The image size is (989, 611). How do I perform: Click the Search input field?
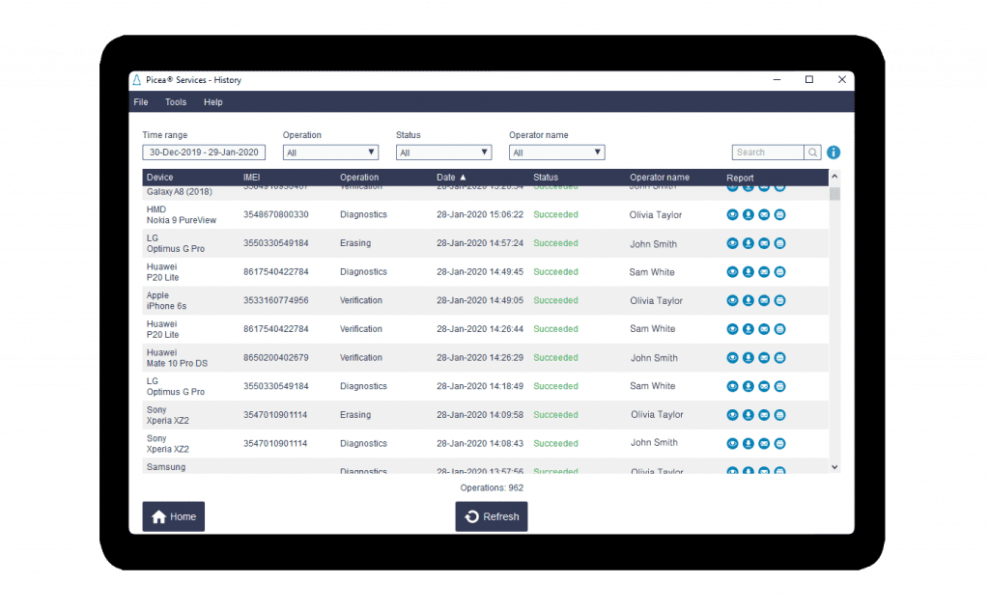coord(768,153)
